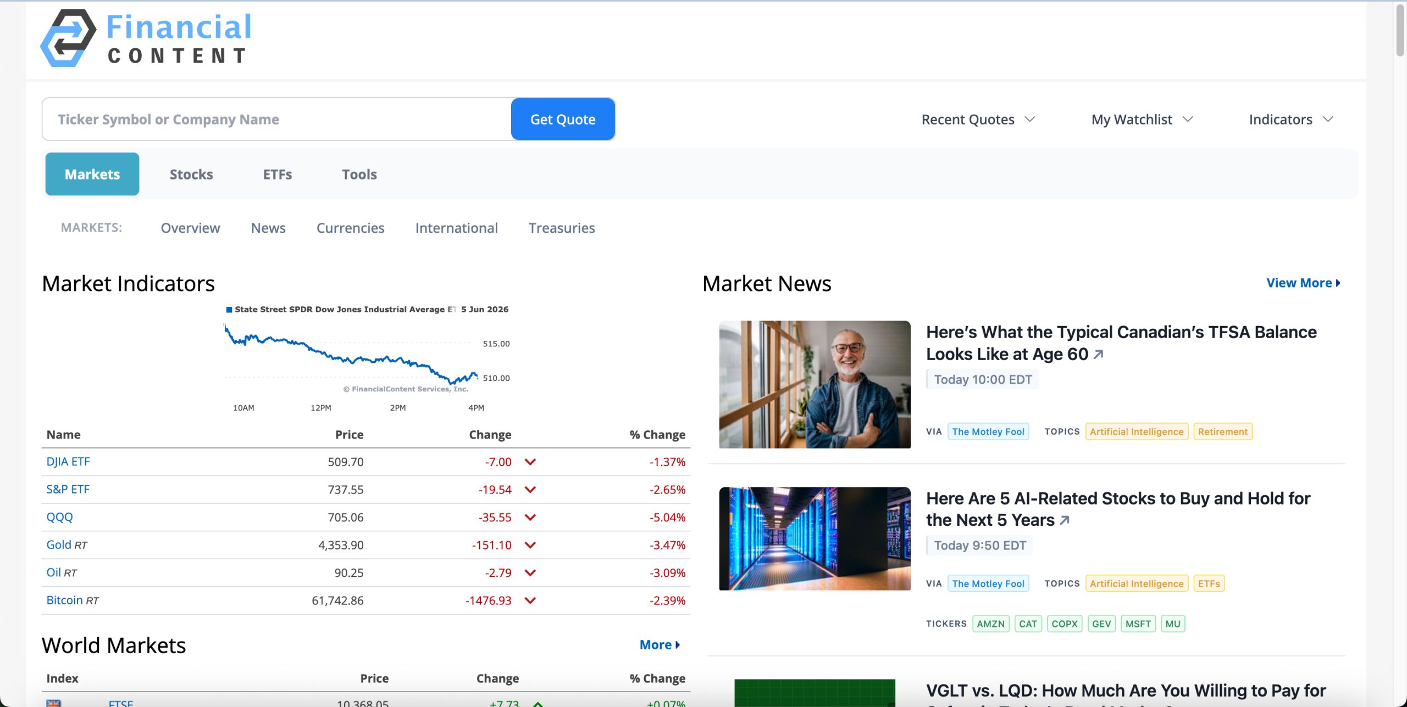
Task: Open the Currencies subsection
Action: click(350, 228)
